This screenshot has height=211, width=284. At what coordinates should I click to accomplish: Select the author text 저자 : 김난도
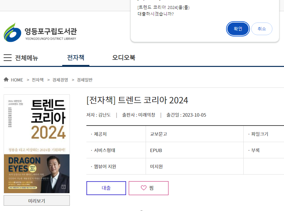click(99, 115)
